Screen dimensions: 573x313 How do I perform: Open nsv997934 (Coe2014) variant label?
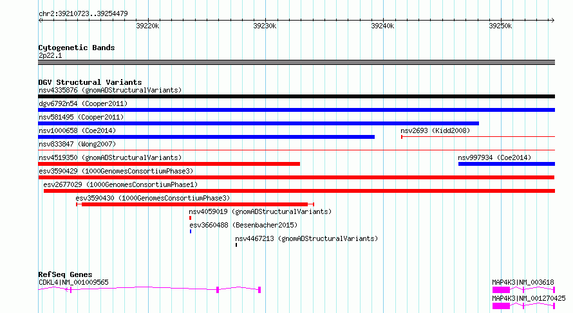(x=494, y=157)
